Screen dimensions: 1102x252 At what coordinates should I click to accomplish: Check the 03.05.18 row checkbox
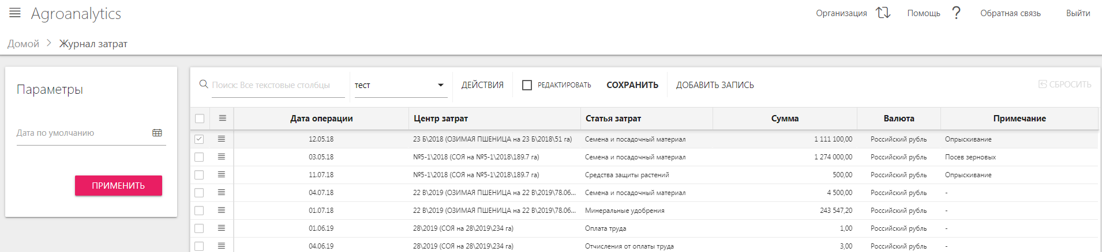[x=199, y=157]
